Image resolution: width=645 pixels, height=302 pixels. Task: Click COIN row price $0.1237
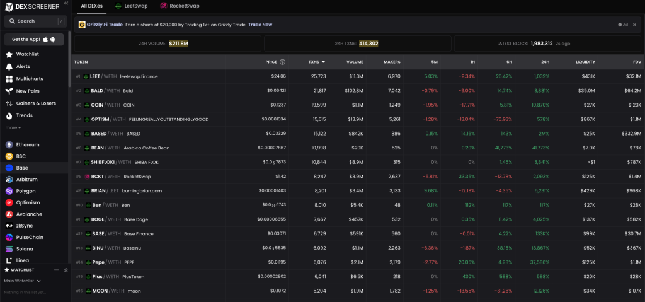point(278,105)
